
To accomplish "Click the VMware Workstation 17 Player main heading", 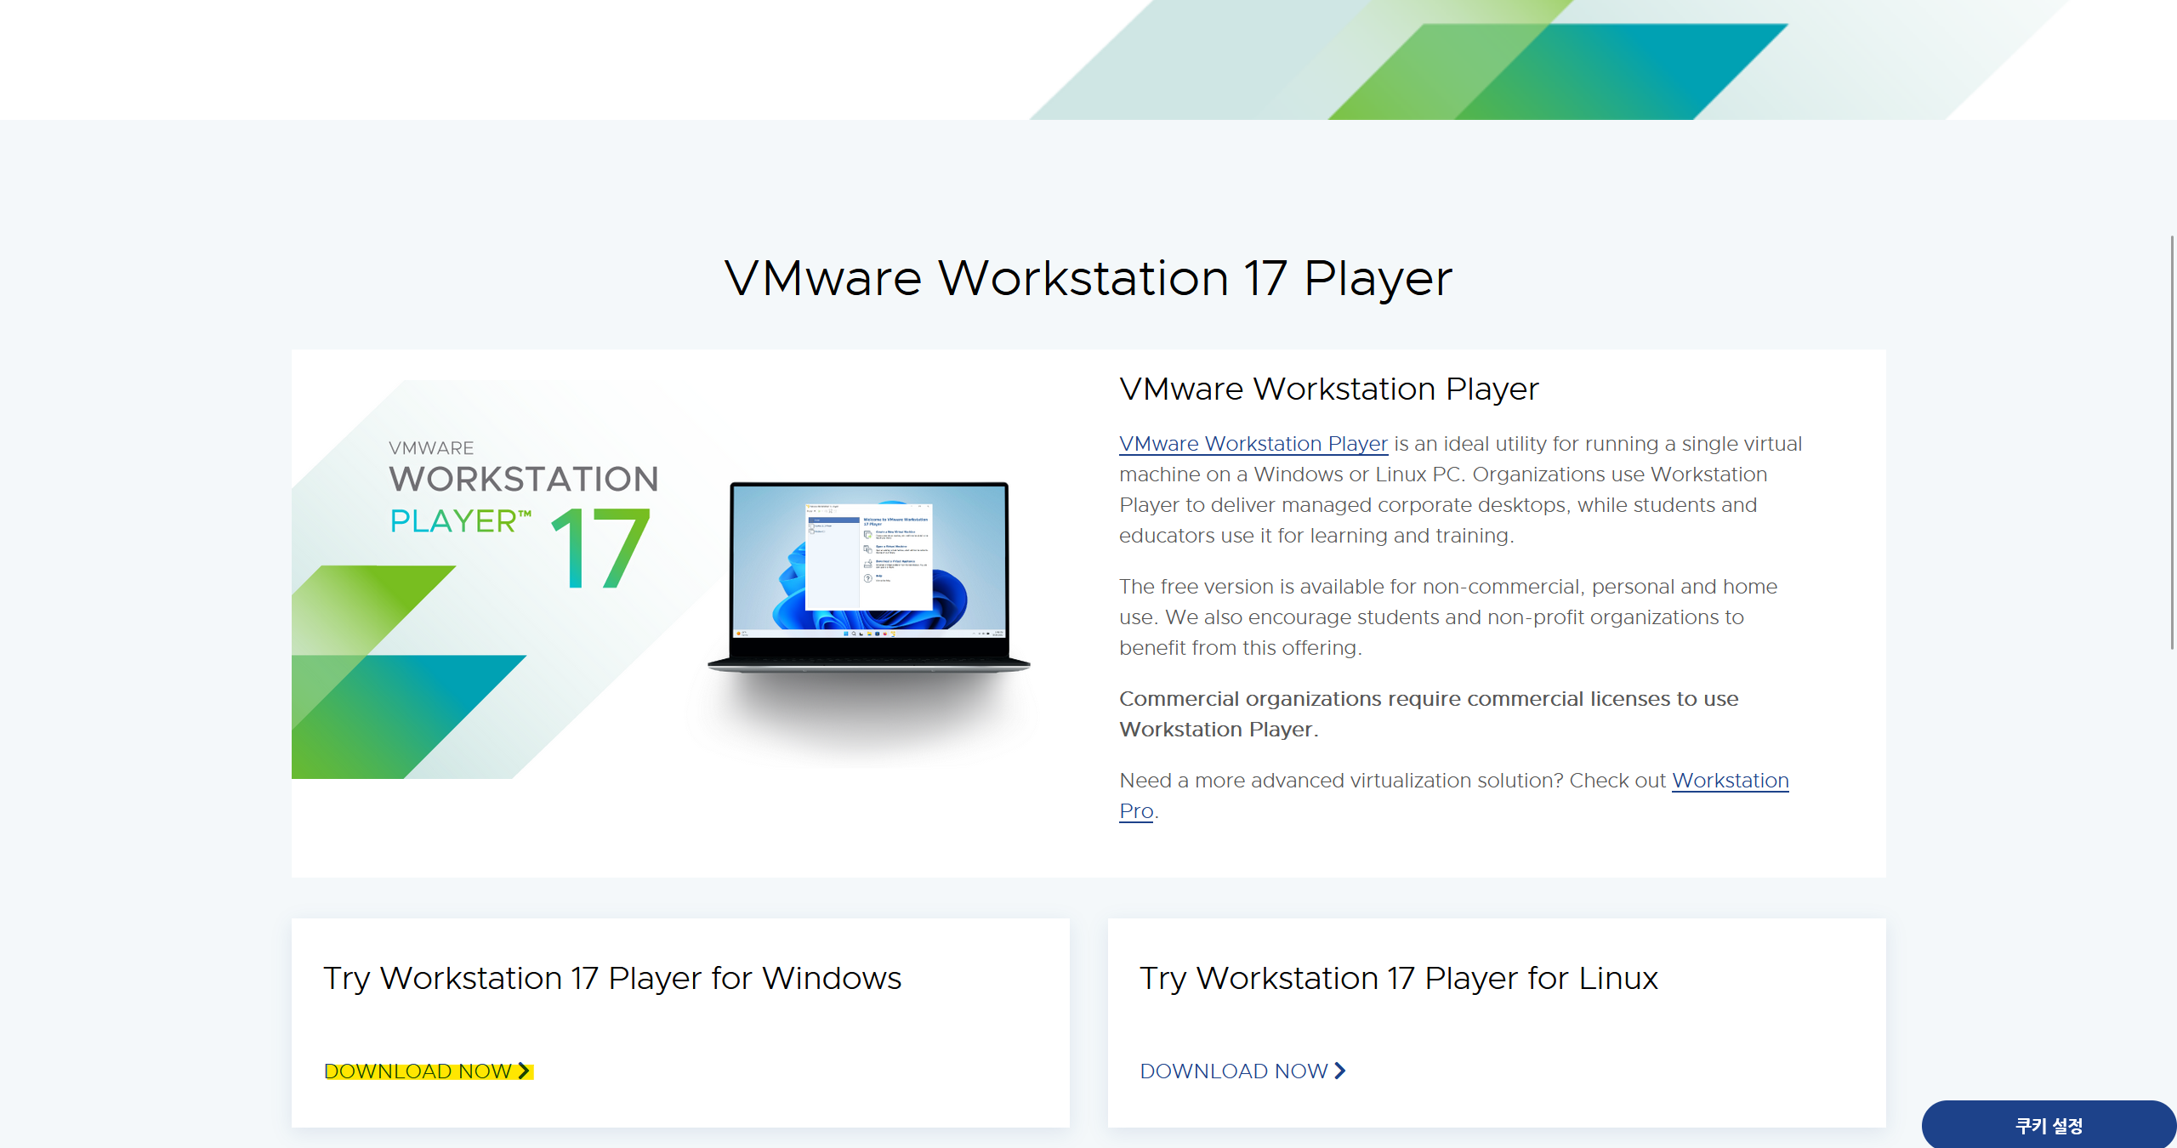I will tap(1088, 278).
